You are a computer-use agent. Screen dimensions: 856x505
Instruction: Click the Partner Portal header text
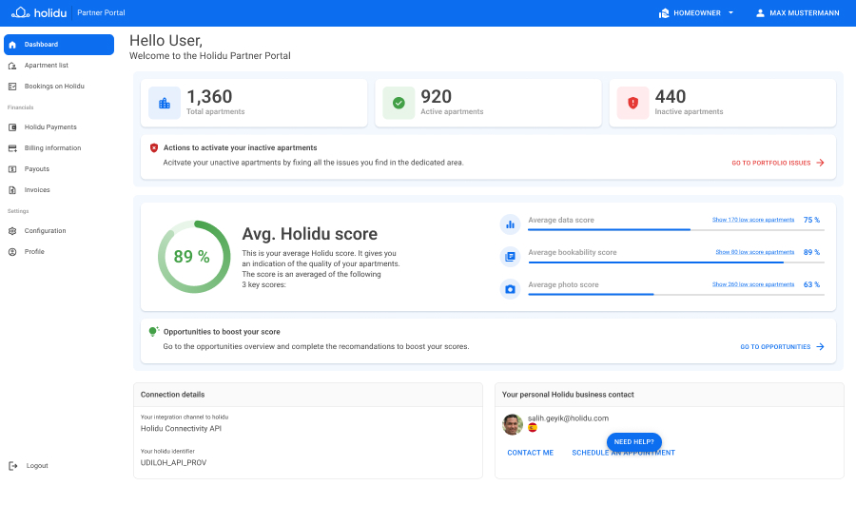tap(101, 12)
